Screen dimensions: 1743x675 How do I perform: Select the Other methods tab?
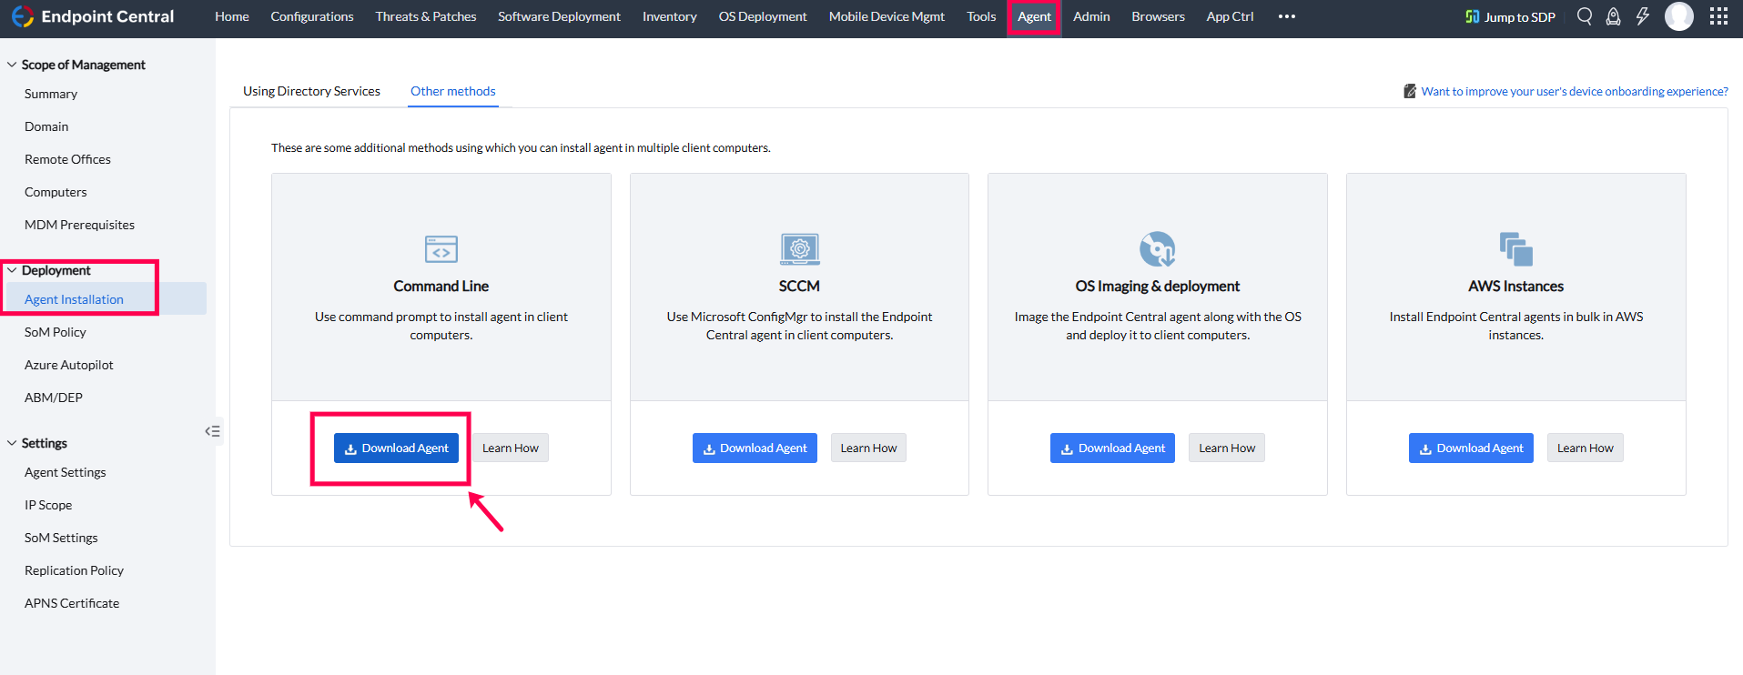pyautogui.click(x=453, y=91)
